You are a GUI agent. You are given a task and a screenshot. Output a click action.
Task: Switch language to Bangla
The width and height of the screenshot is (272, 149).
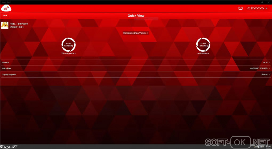(268, 147)
